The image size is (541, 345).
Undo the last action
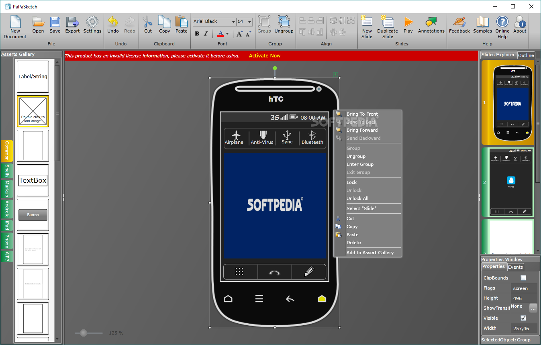tap(113, 22)
